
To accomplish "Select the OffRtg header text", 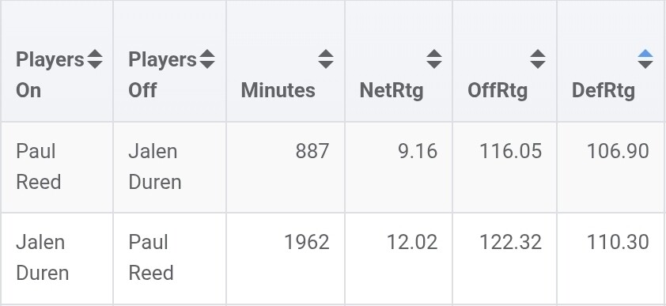I will coord(498,91).
